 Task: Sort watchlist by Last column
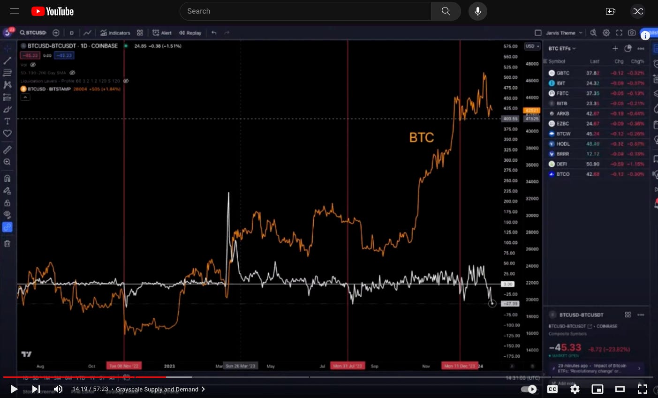pyautogui.click(x=595, y=61)
